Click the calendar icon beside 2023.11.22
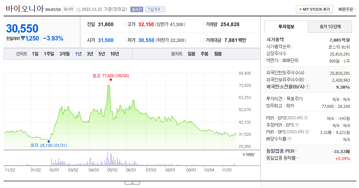The image size is (359, 188). (x=78, y=10)
